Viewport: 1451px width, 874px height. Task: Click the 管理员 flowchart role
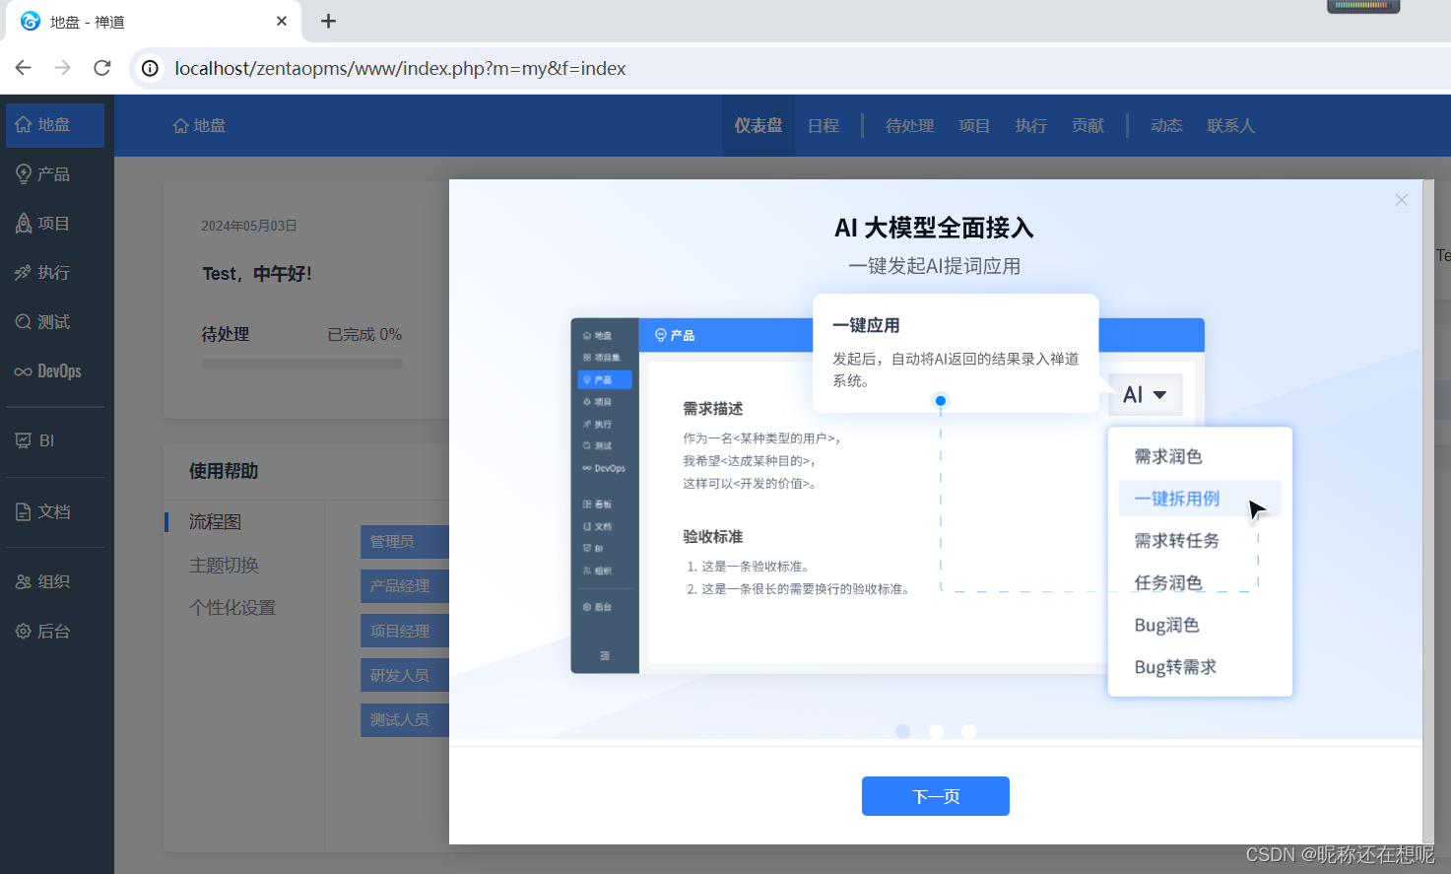click(x=404, y=541)
